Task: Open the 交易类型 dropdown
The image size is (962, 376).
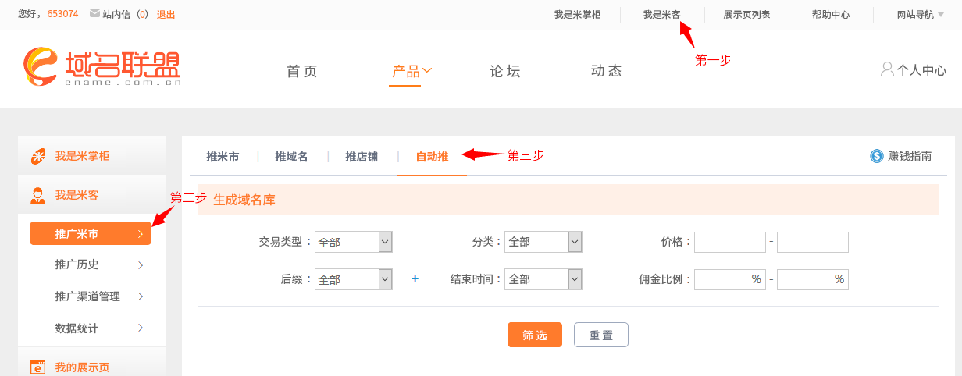Action: [354, 242]
